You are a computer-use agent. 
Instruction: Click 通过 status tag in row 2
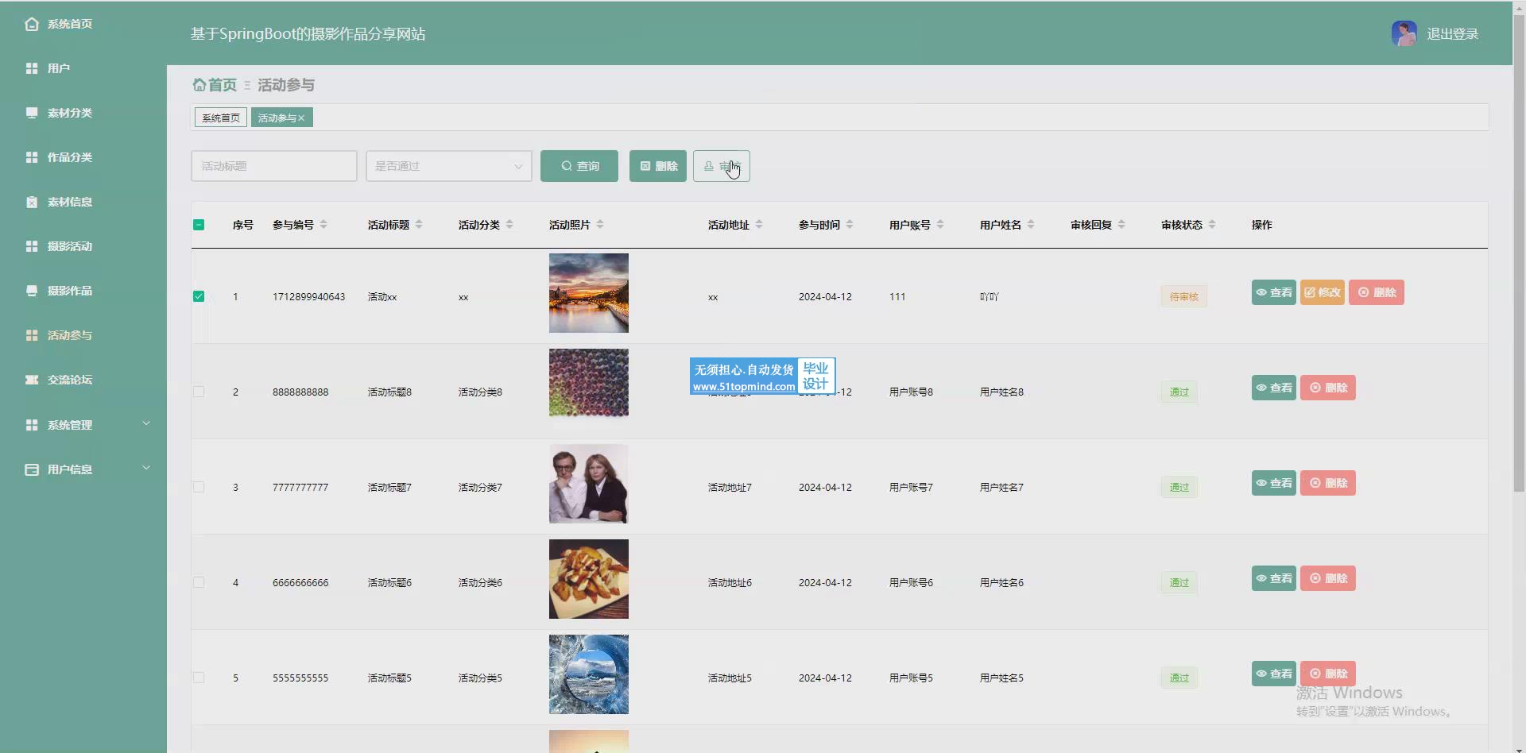click(1179, 392)
